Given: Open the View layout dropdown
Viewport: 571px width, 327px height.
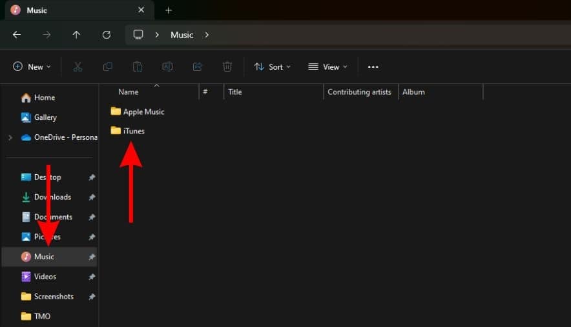Looking at the screenshot, I should click(x=327, y=66).
